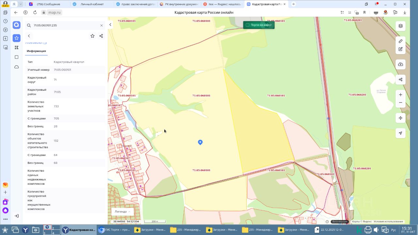The image size is (418, 235).
Task: Open the право заключения догов browser tab
Action: [135, 4]
